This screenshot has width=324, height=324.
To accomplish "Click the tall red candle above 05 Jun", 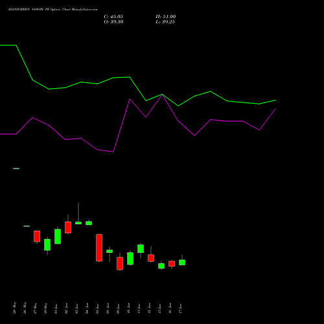I will (x=99, y=248).
